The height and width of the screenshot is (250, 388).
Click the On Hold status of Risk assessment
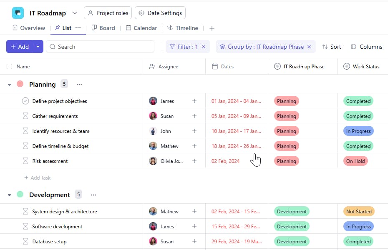[x=355, y=161]
